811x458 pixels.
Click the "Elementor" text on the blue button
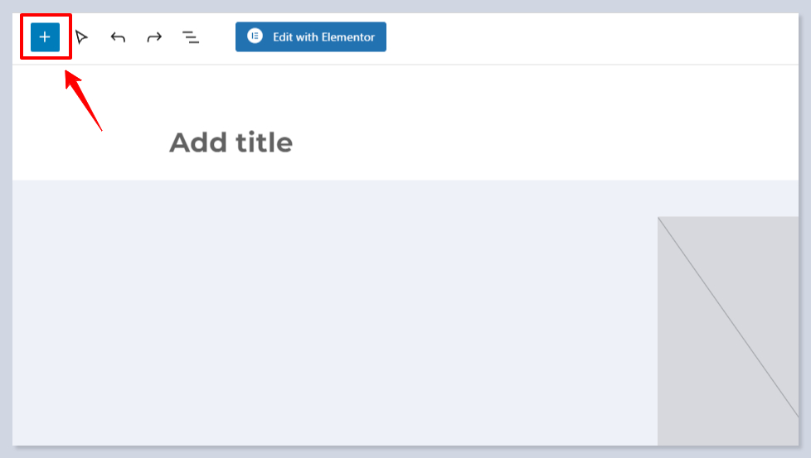click(x=347, y=37)
